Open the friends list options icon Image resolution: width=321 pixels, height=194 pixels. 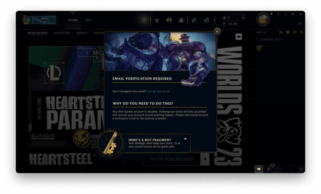(x=295, y=32)
